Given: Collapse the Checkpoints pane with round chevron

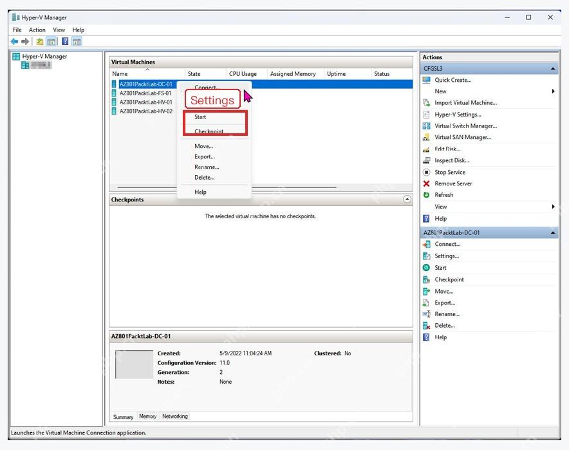Looking at the screenshot, I should pyautogui.click(x=407, y=199).
